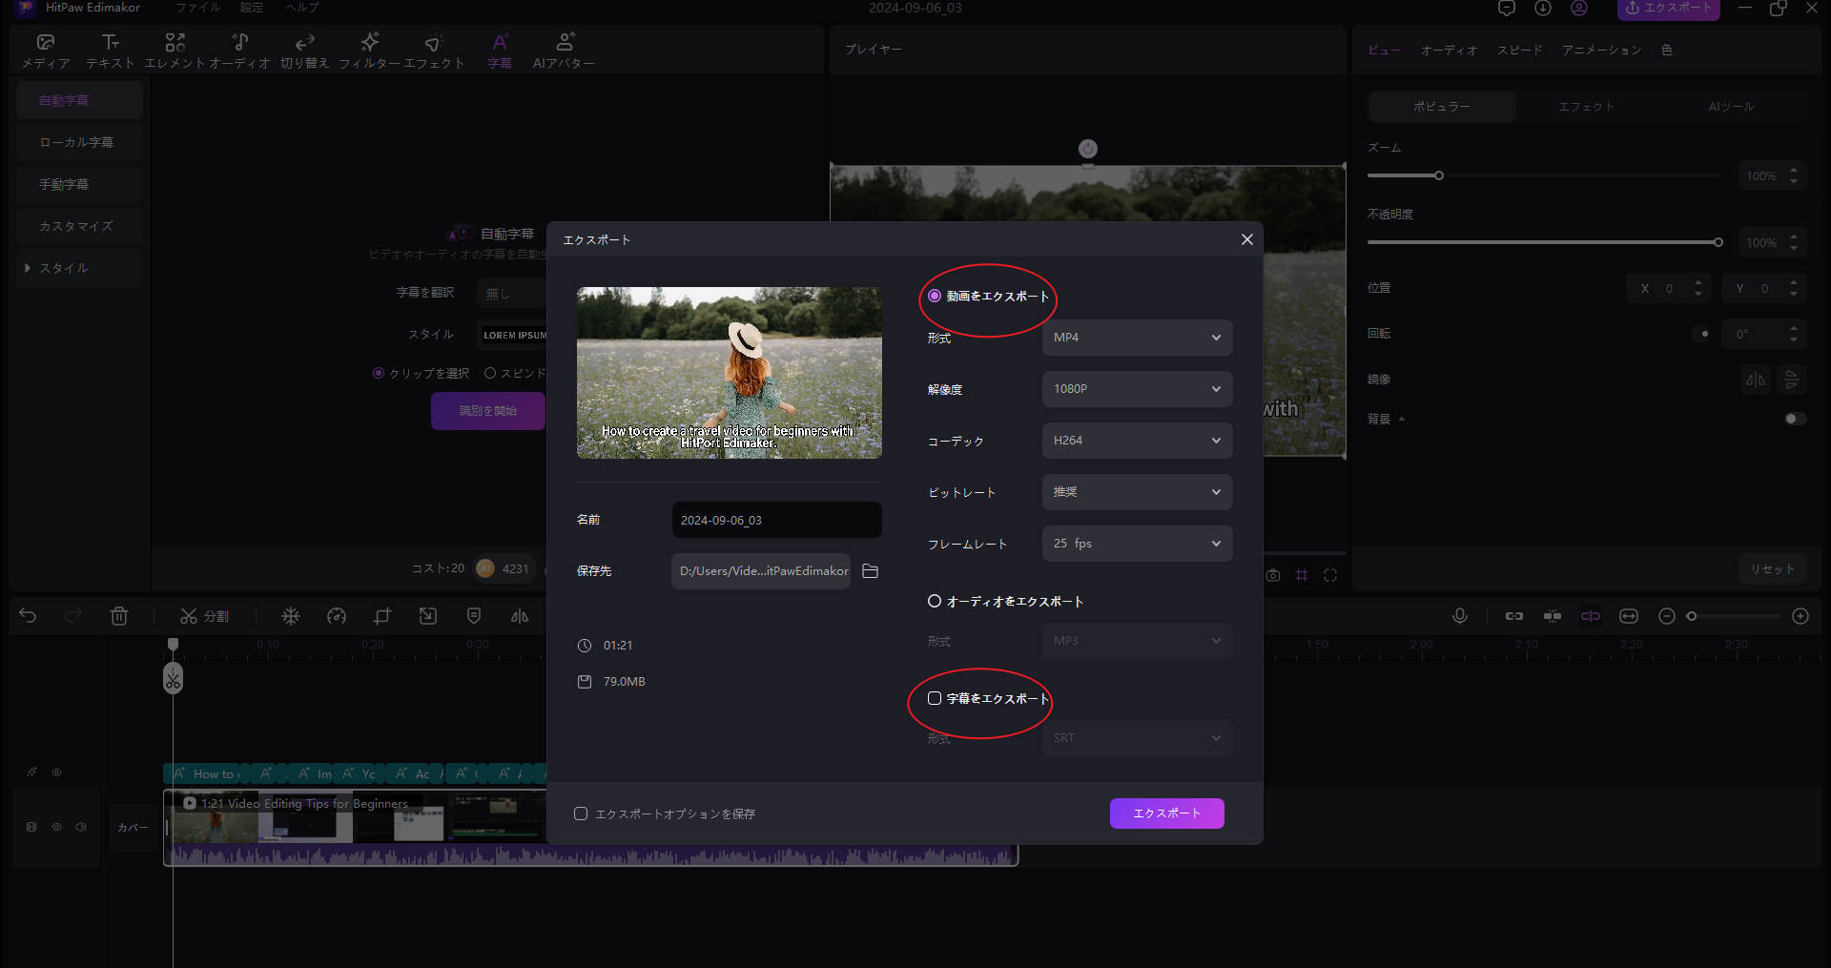Image resolution: width=1831 pixels, height=968 pixels.
Task: Open the ファイル menu
Action: 197,8
